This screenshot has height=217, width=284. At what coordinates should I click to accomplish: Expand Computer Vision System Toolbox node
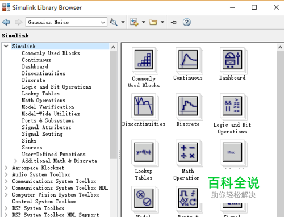coord(6,195)
